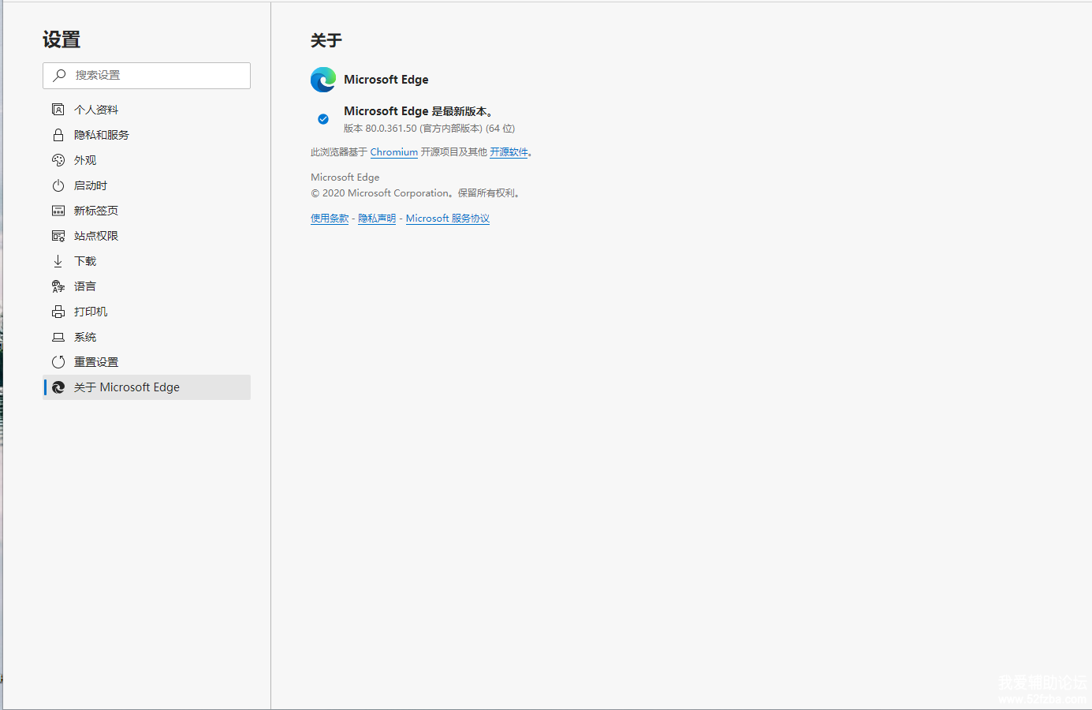
Task: Click the profile (个人资料) icon
Action: [58, 110]
